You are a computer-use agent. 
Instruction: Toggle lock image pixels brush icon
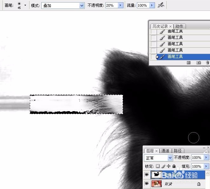click(x=163, y=166)
